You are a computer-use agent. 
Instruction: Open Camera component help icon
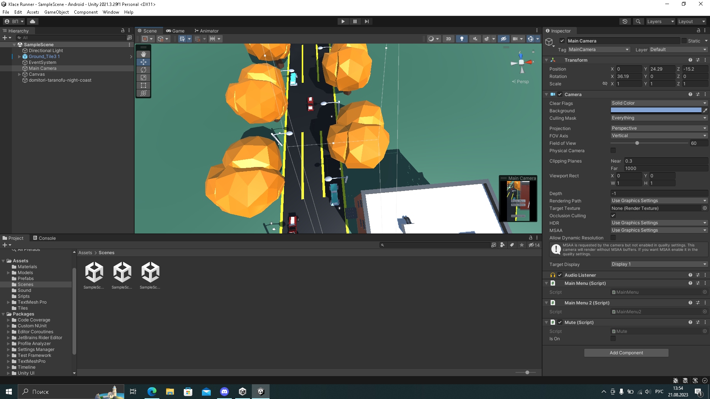[690, 95]
